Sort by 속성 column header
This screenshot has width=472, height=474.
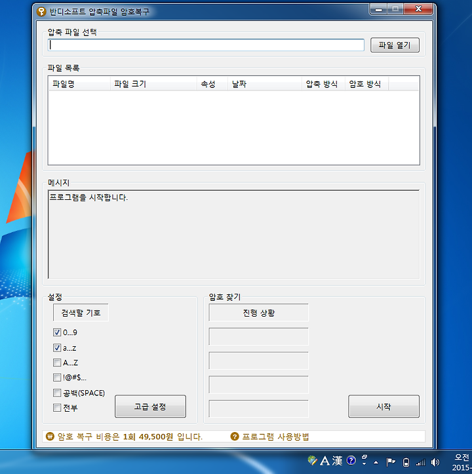[212, 84]
